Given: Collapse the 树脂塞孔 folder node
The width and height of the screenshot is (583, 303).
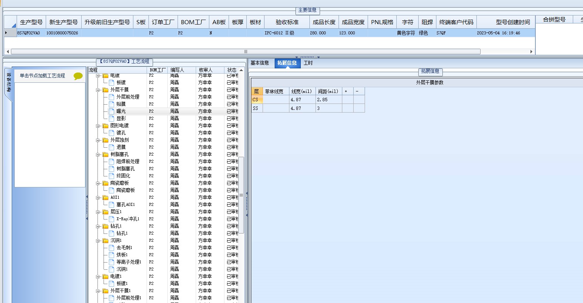Looking at the screenshot, I should pos(97,155).
